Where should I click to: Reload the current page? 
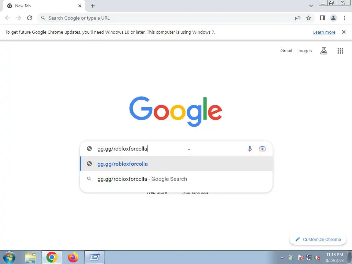(30, 18)
